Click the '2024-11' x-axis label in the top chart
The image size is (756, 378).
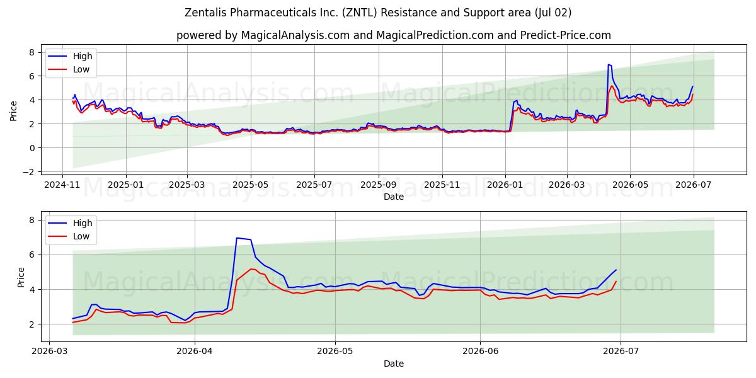(x=62, y=185)
